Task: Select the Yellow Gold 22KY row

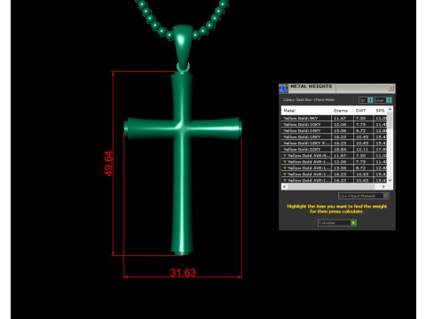Action: point(334,149)
